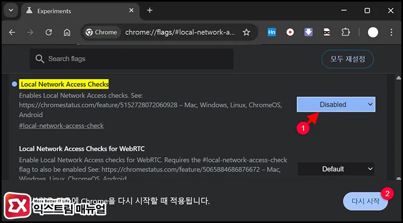This screenshot has height=223, width=403.
Task: Click the search magnifier icon
Action: [40, 59]
